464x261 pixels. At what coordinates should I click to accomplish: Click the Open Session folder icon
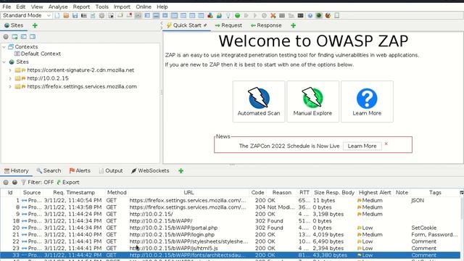coord(66,15)
